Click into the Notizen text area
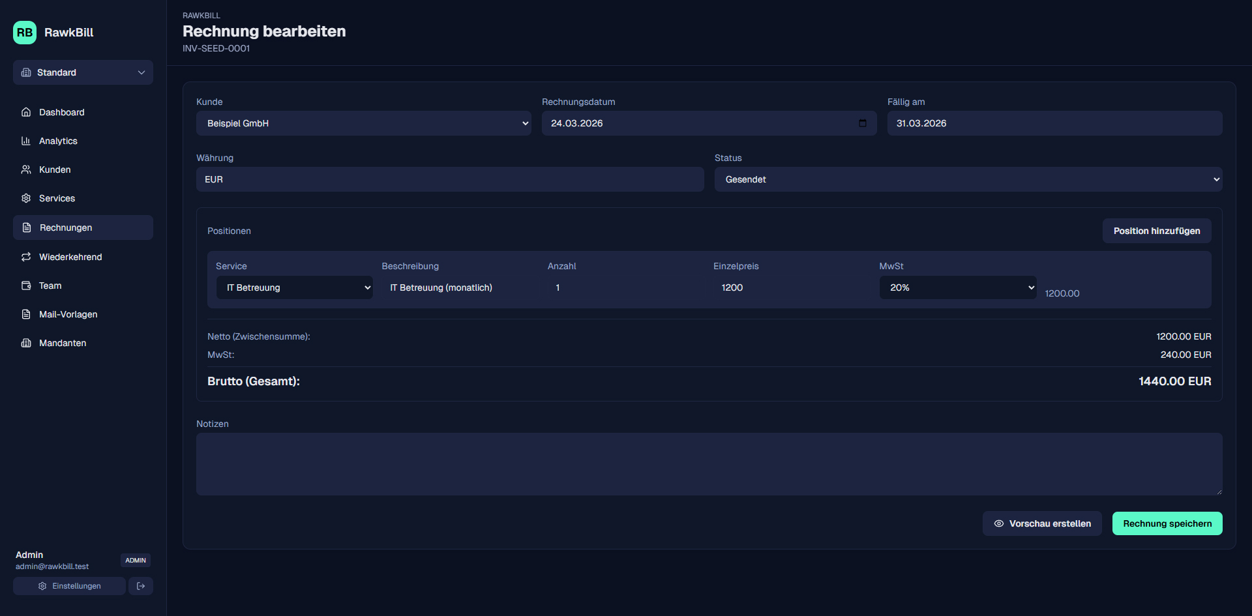The image size is (1252, 616). click(x=709, y=464)
